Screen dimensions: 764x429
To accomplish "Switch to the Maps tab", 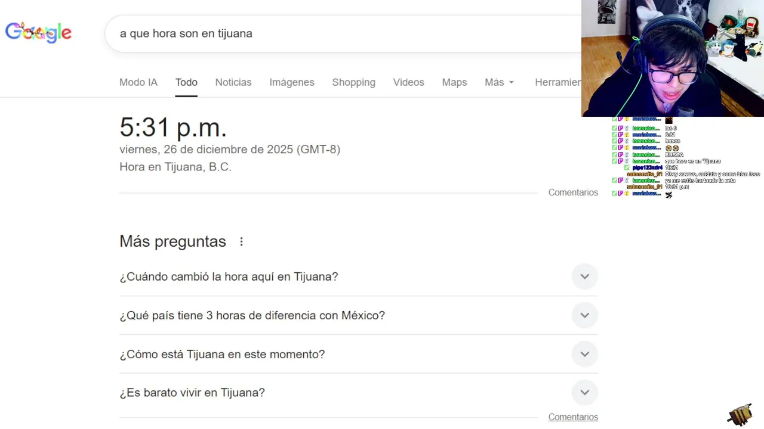I will pos(454,82).
